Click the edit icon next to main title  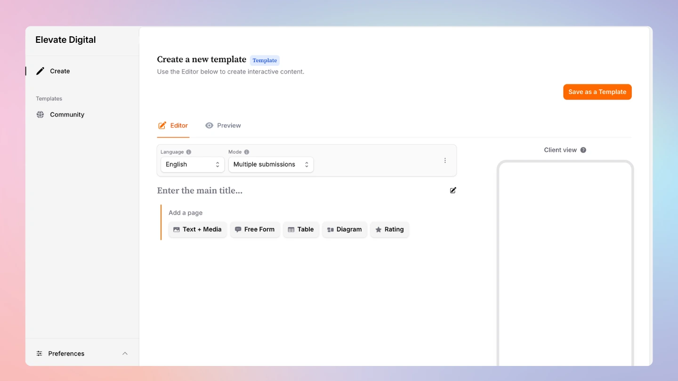tap(453, 190)
